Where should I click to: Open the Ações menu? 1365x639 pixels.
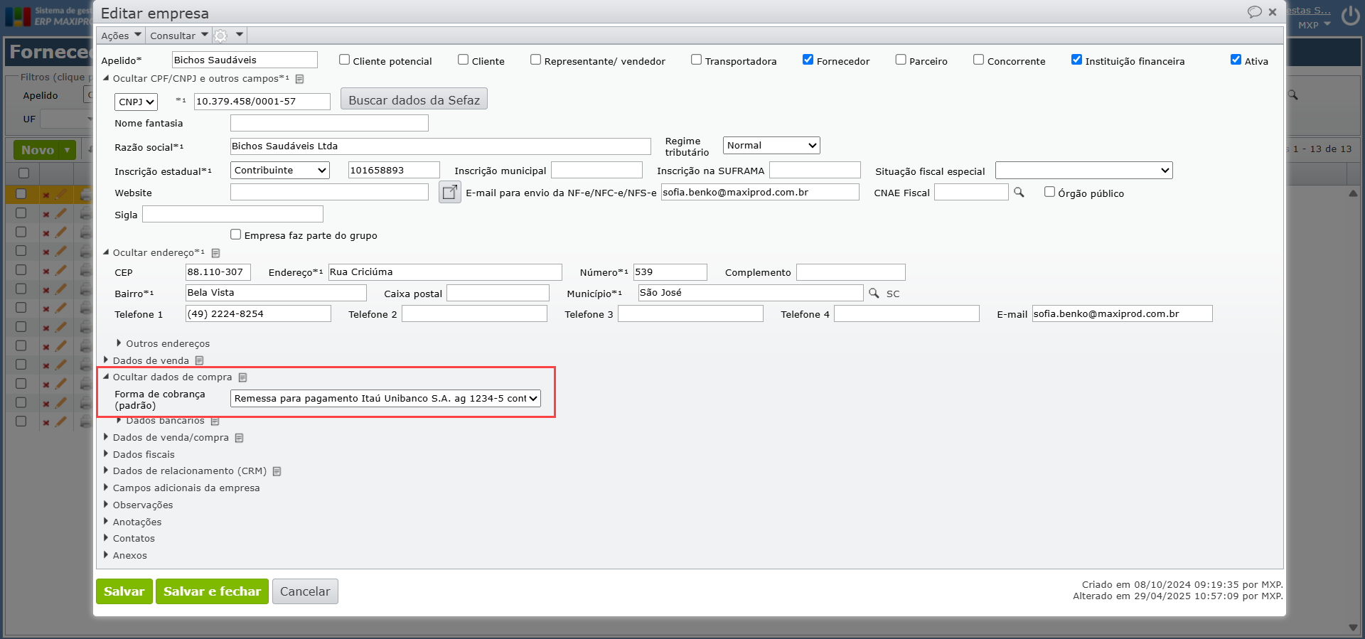[121, 36]
